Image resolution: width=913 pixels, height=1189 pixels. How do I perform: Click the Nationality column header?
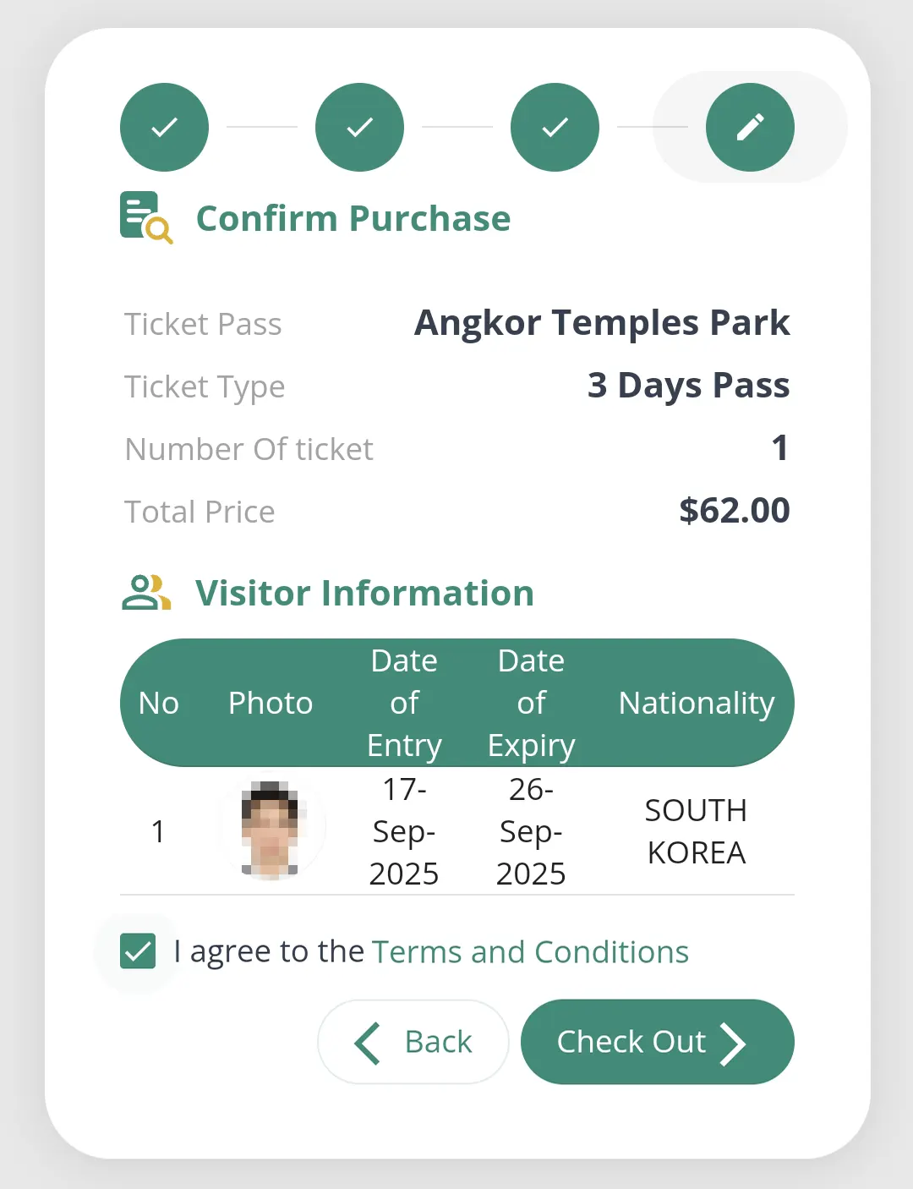(697, 703)
